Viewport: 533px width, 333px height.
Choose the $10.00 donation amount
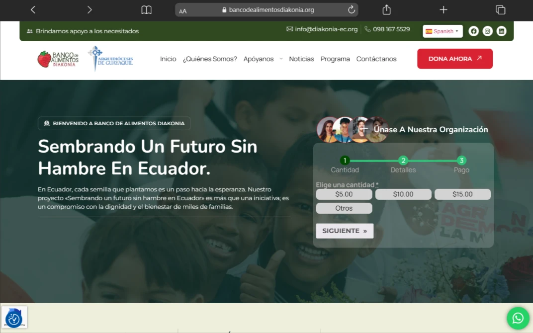pos(403,194)
